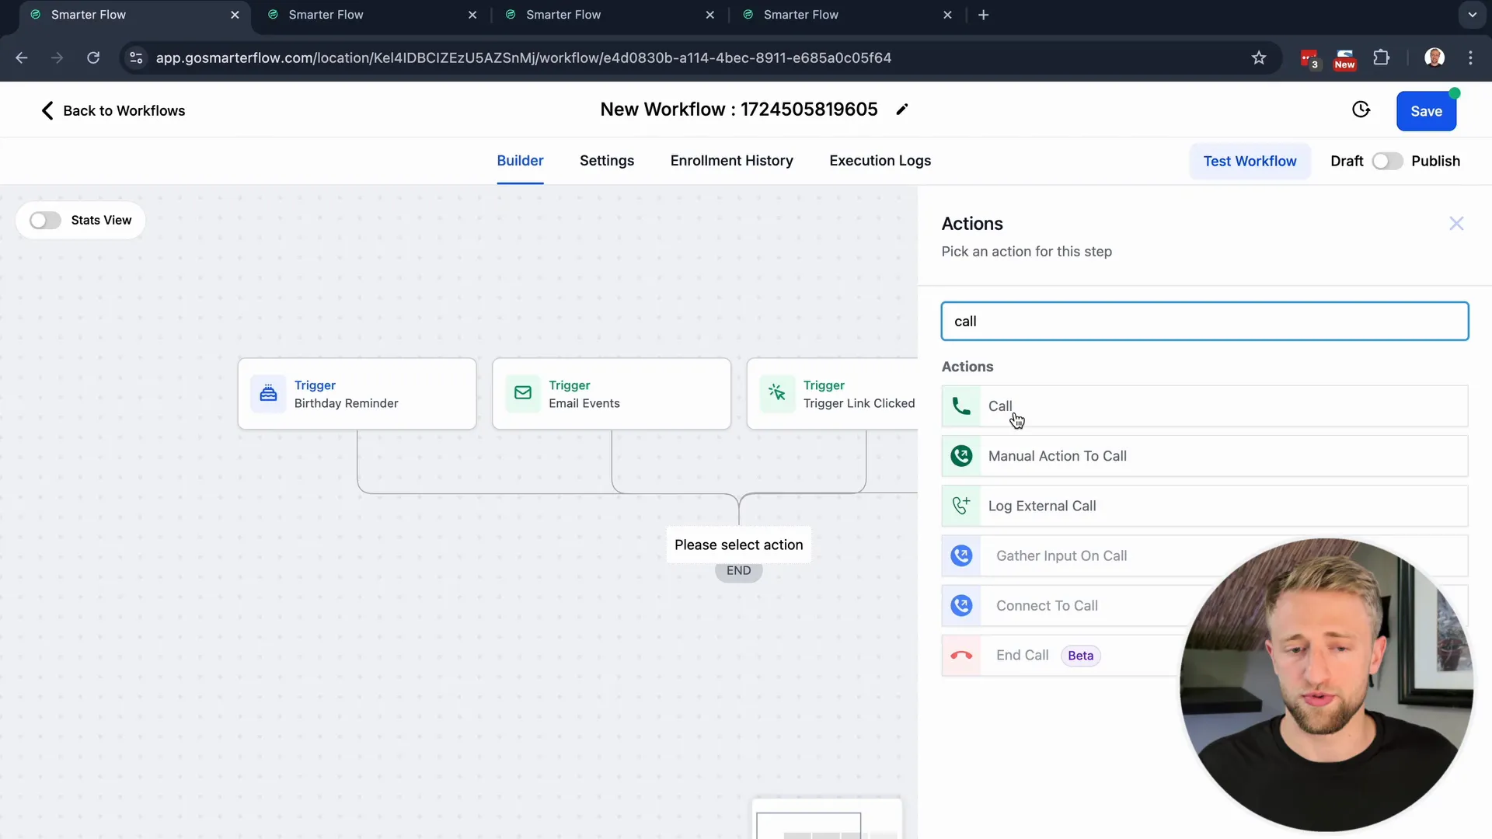The width and height of the screenshot is (1492, 839).
Task: Click the Save button
Action: coord(1426,111)
